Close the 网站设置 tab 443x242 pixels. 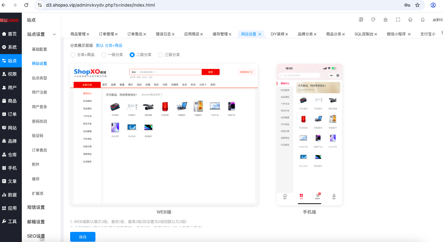[x=260, y=34]
